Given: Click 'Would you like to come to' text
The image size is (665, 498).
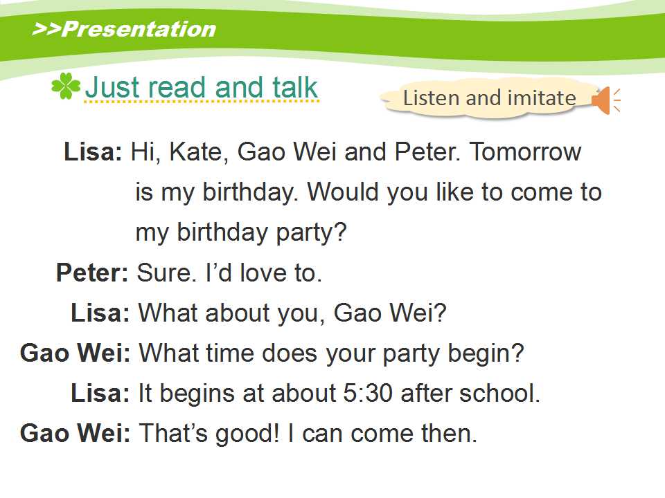Looking at the screenshot, I should click(x=454, y=192).
